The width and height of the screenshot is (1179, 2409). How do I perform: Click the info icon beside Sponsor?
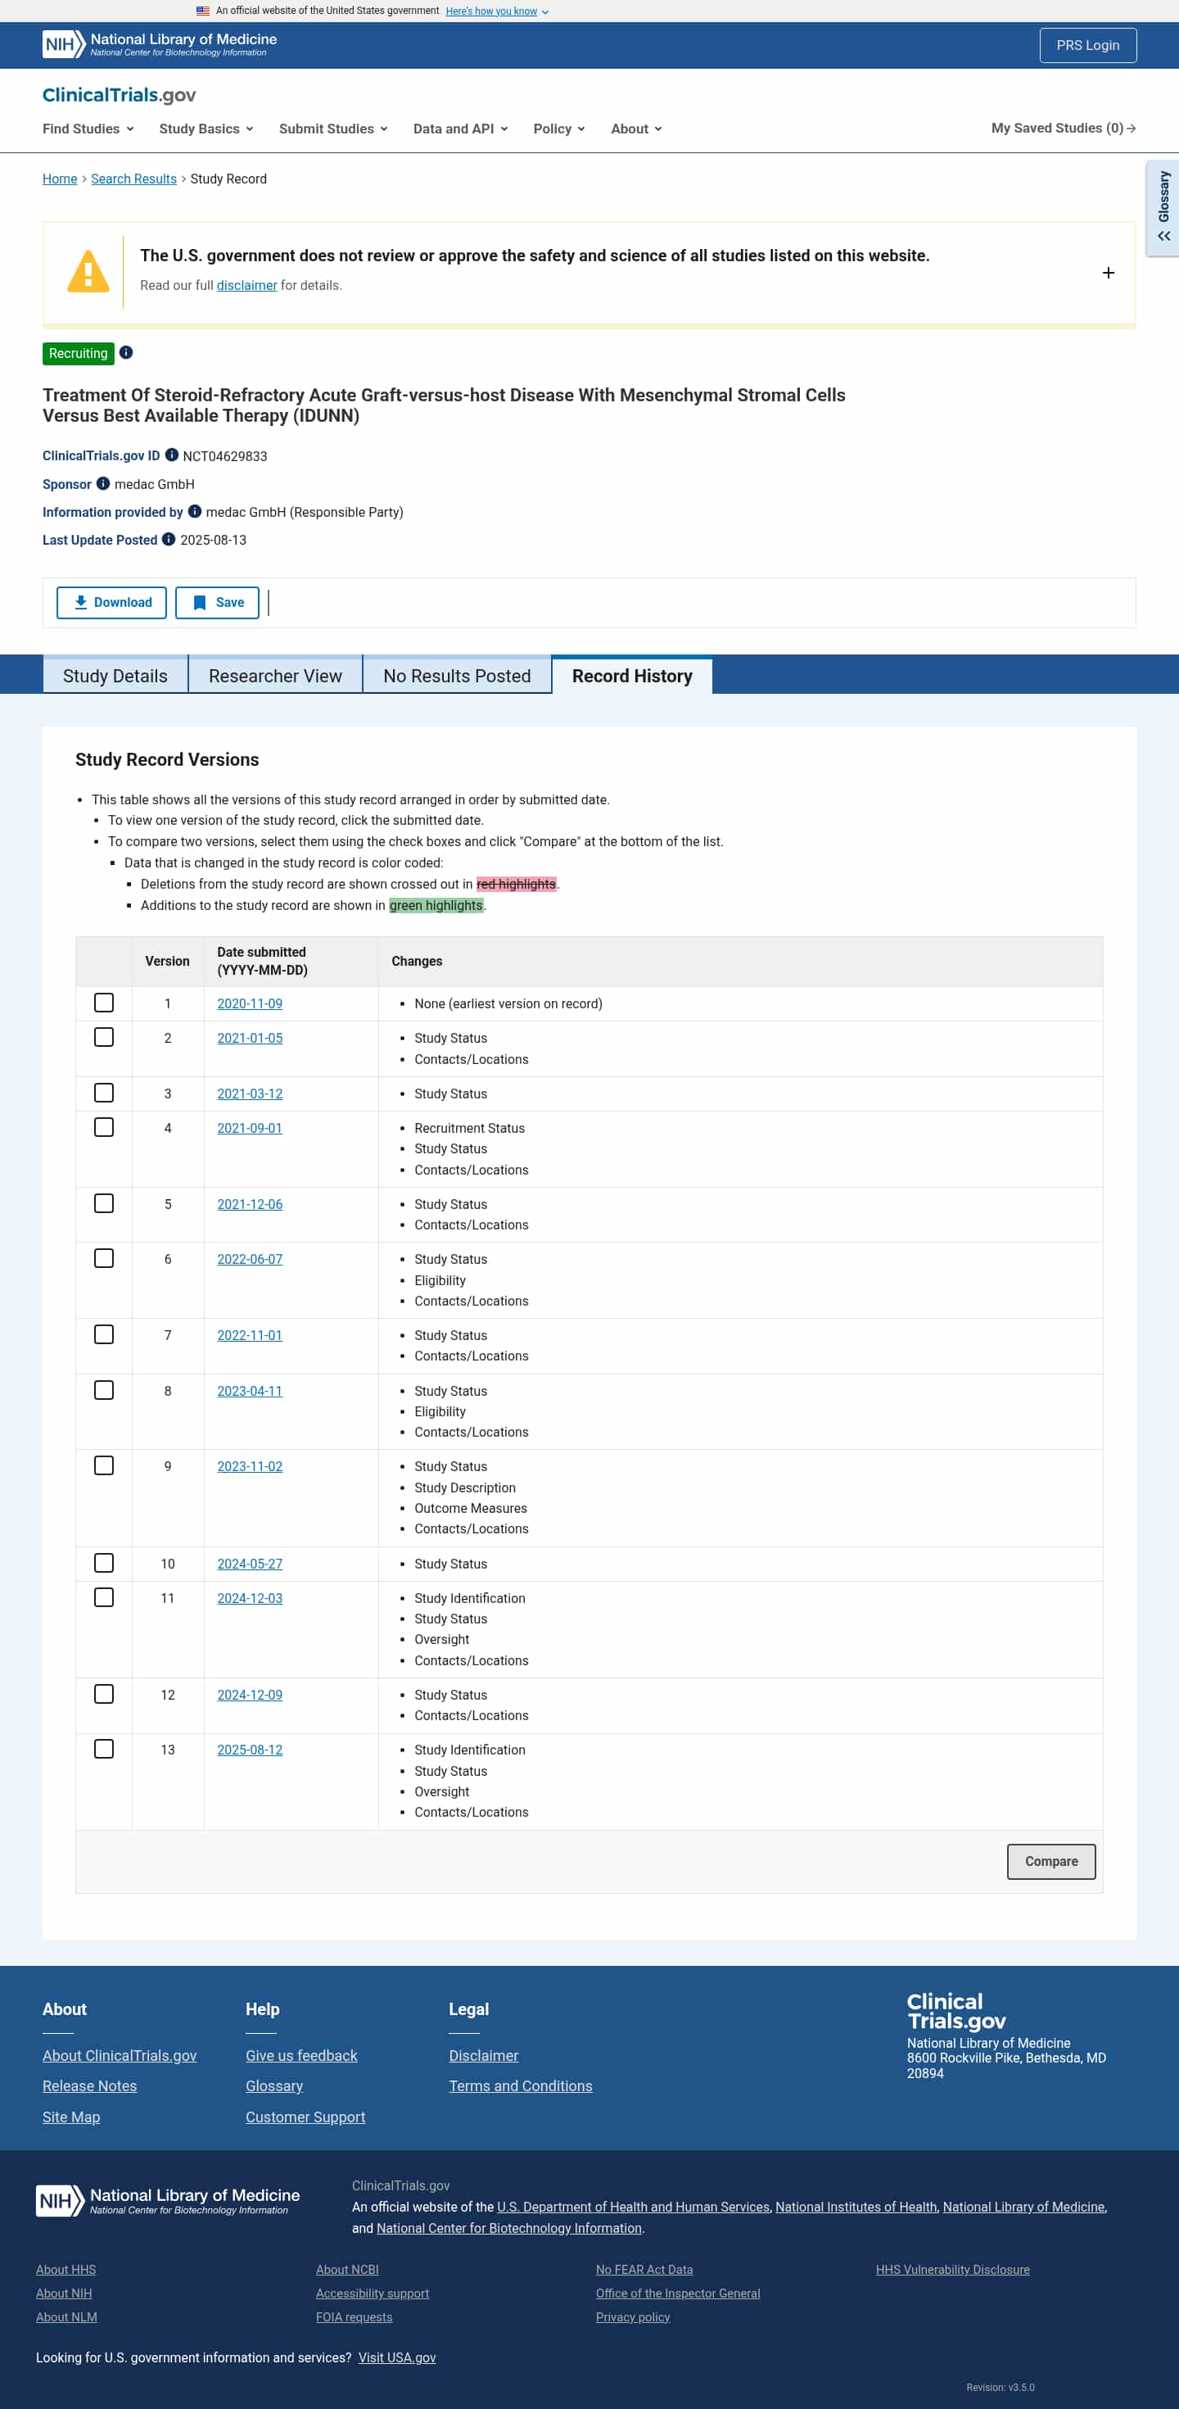(103, 483)
